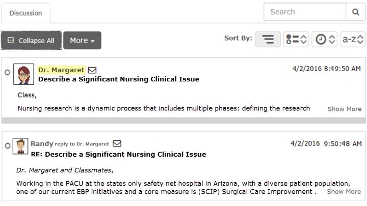Collapse all discussion posts

click(31, 40)
